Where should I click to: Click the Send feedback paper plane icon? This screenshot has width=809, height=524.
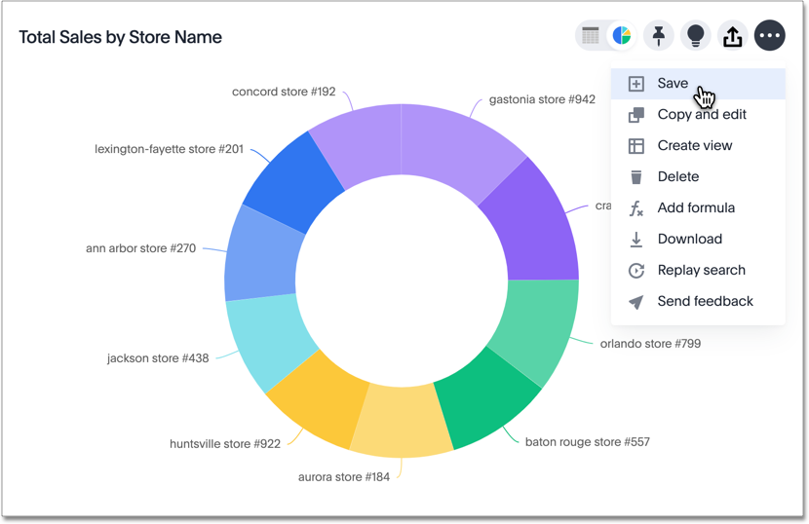tap(636, 302)
